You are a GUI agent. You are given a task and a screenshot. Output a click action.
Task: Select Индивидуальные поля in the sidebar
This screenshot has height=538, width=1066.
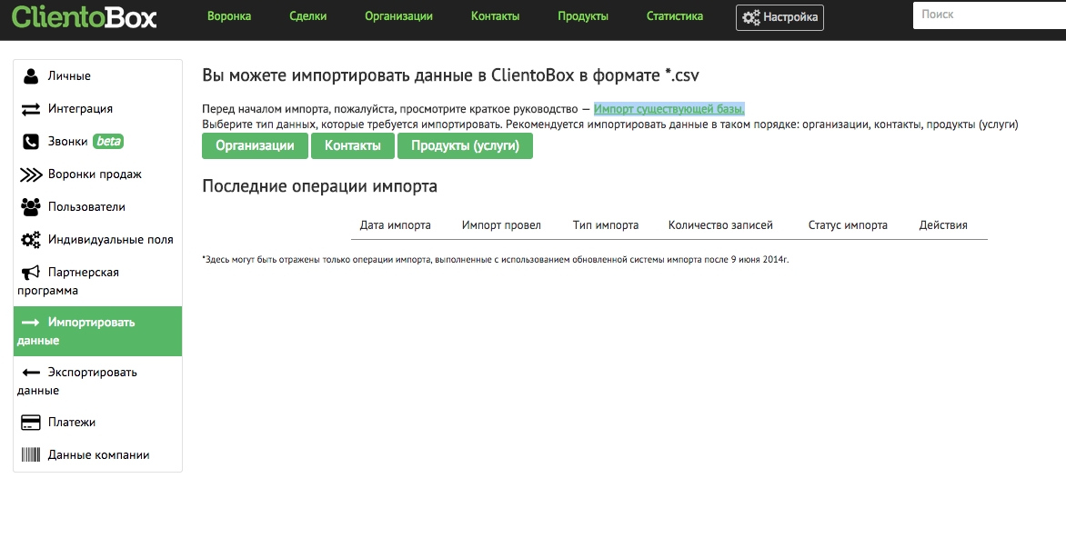(98, 240)
